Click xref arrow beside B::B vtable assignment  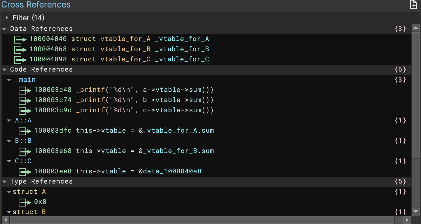(x=25, y=151)
